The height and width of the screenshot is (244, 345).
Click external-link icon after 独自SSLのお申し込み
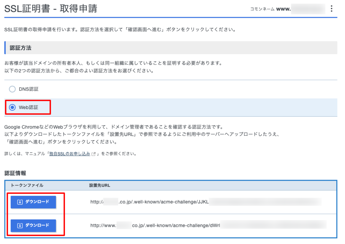click(x=94, y=154)
